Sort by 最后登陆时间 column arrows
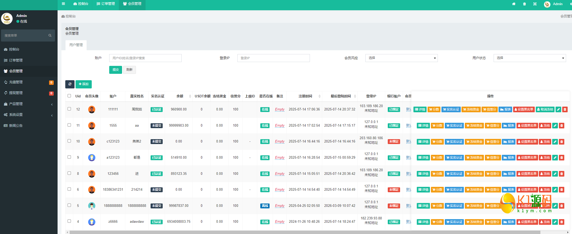The width and height of the screenshot is (572, 234). (x=355, y=96)
